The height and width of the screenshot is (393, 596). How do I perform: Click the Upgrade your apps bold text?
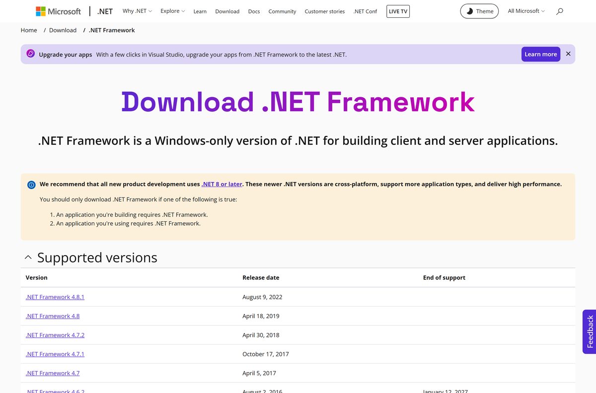66,55
